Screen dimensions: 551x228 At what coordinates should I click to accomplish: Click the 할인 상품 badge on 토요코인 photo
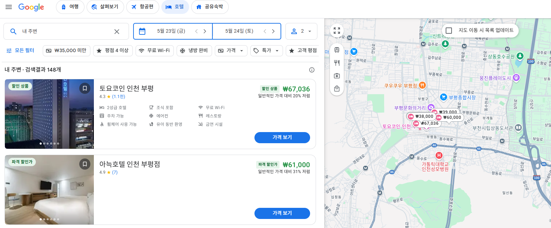(x=20, y=86)
